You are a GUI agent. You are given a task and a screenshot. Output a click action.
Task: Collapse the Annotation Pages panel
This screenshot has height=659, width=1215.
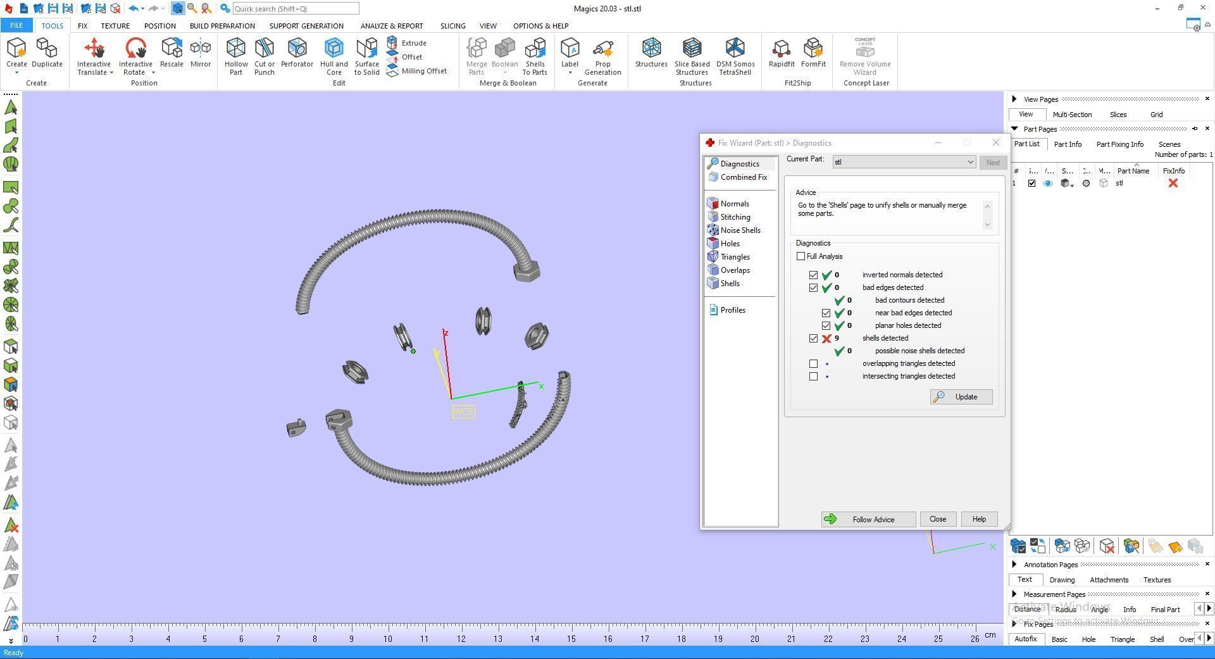coord(1014,565)
